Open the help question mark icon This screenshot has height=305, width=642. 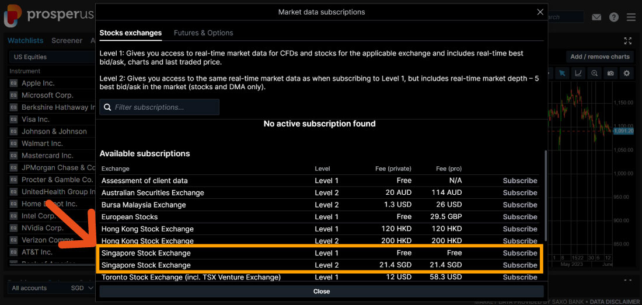(614, 17)
